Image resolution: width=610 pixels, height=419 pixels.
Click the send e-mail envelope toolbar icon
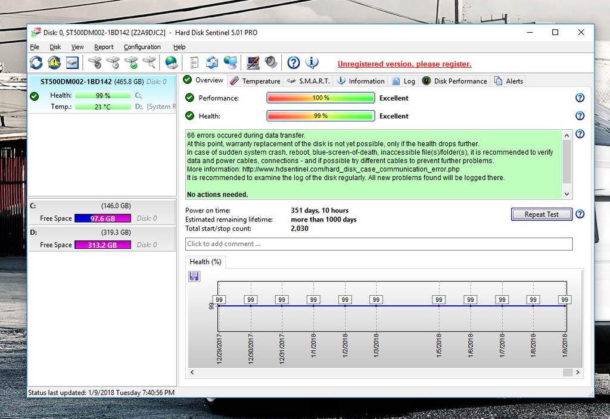click(x=212, y=62)
